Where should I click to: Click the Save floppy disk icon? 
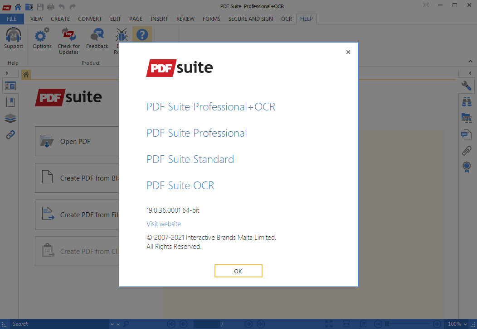pyautogui.click(x=40, y=6)
